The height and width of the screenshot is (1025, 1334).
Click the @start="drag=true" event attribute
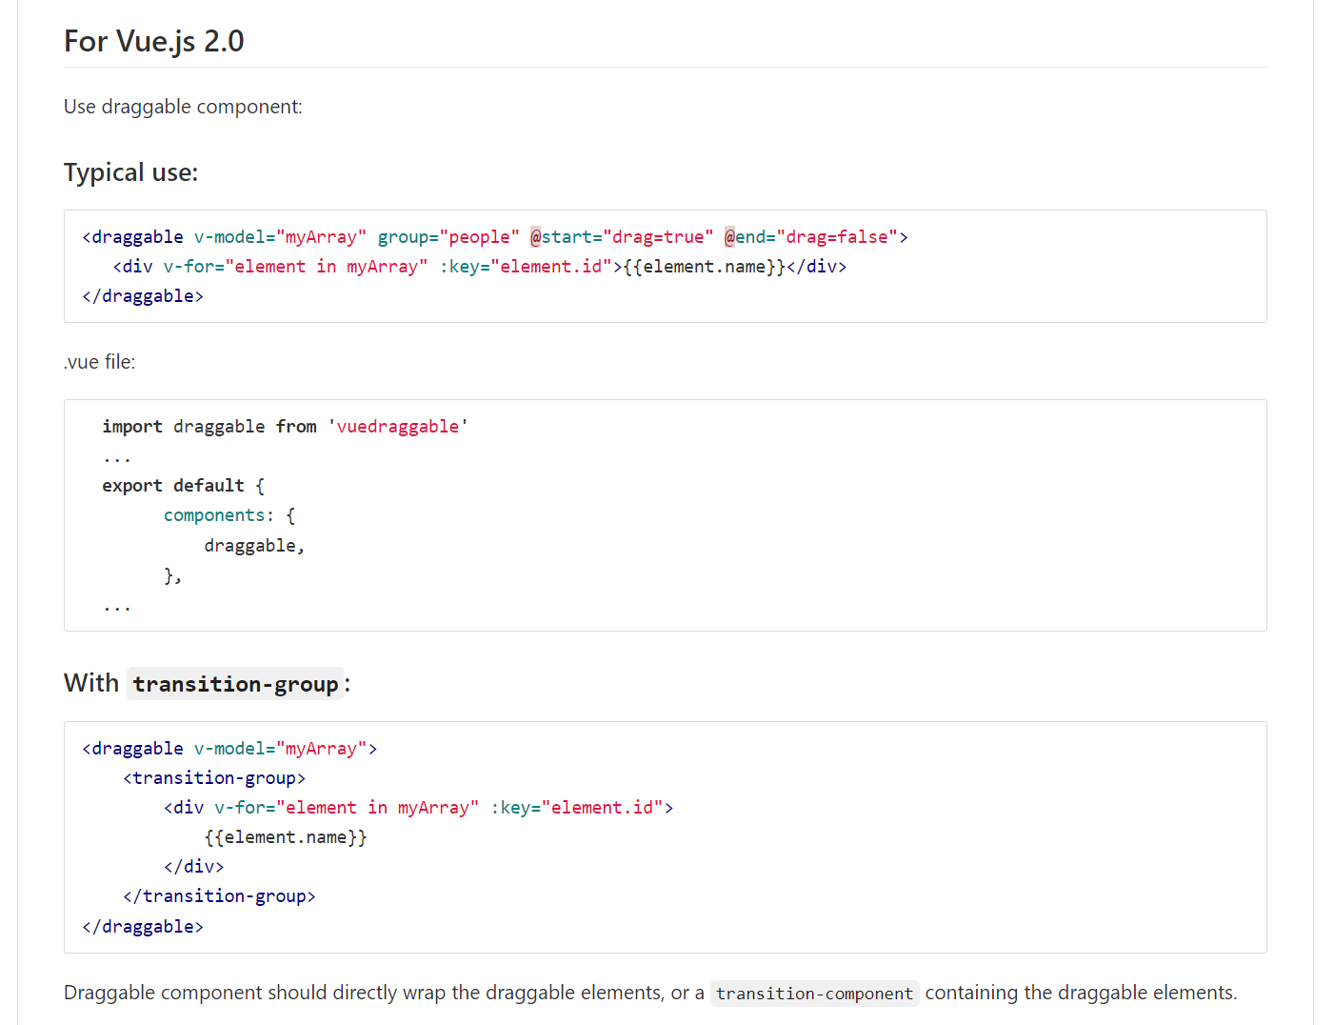(x=621, y=237)
